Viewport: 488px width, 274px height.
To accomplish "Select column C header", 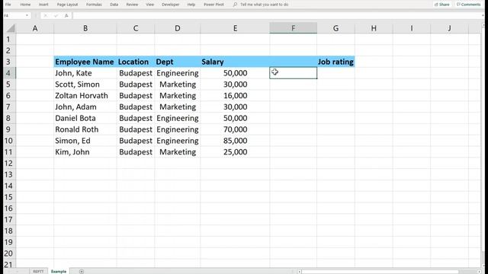I will 136,28.
